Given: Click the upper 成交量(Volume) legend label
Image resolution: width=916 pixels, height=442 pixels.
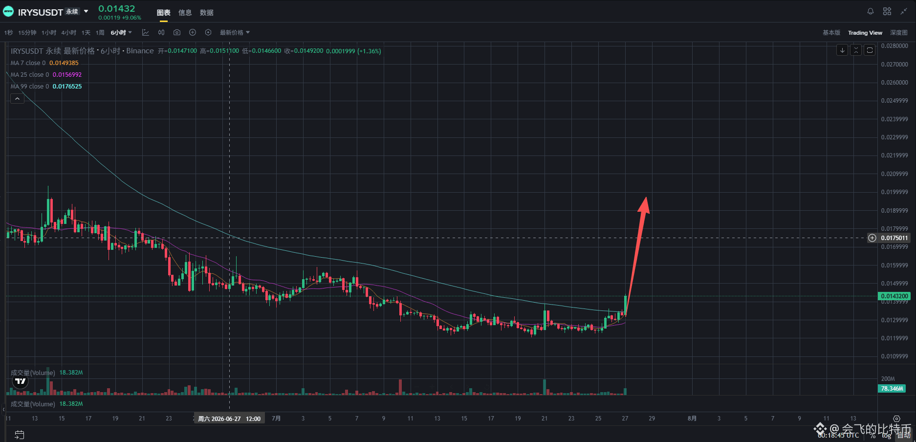Looking at the screenshot, I should coord(33,373).
